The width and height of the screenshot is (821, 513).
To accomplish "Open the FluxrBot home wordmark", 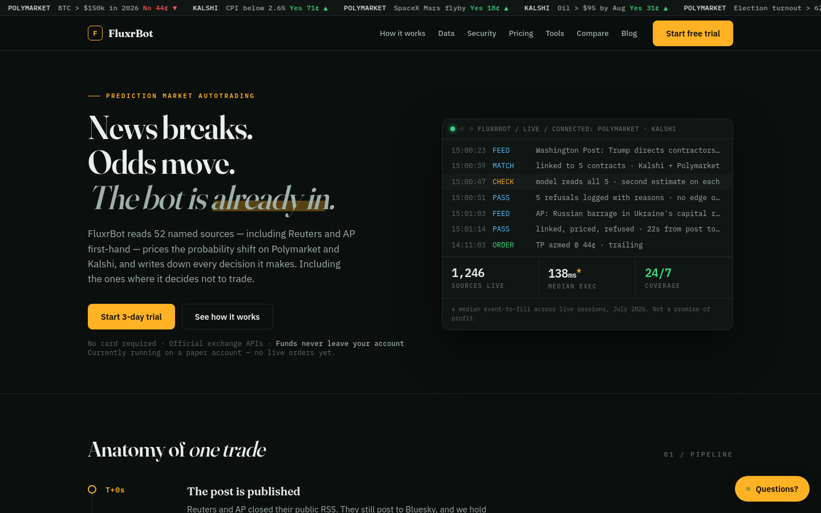I will [x=131, y=33].
